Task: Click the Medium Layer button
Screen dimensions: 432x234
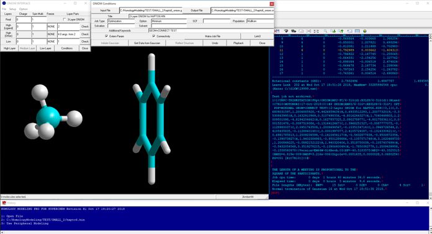Action: coord(27,48)
